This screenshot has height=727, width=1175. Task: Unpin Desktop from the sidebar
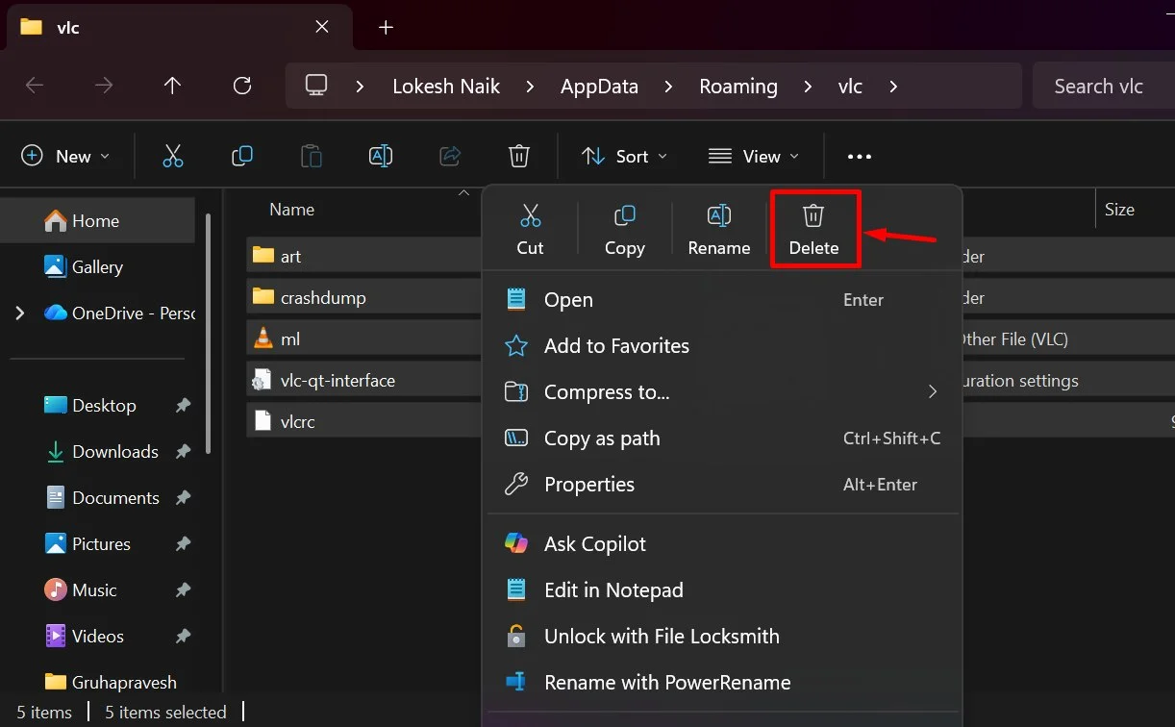coord(183,406)
